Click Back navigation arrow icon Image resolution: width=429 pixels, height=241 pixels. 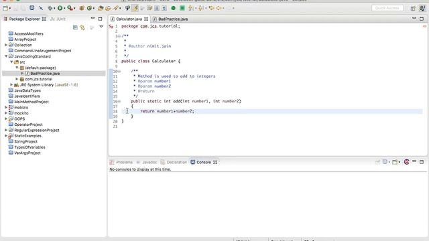click(219, 8)
